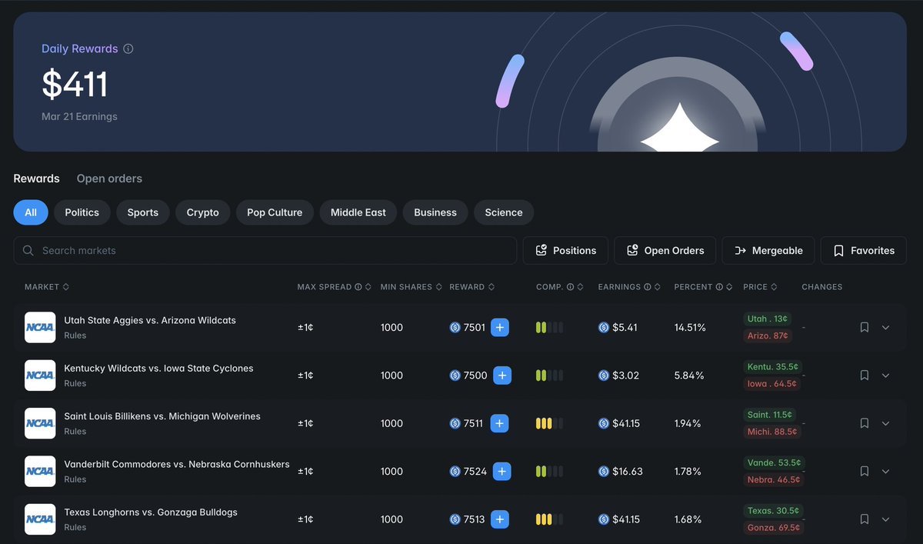Viewport: 923px width, 544px height.
Task: Filter markets by Pop Culture
Action: coord(275,212)
